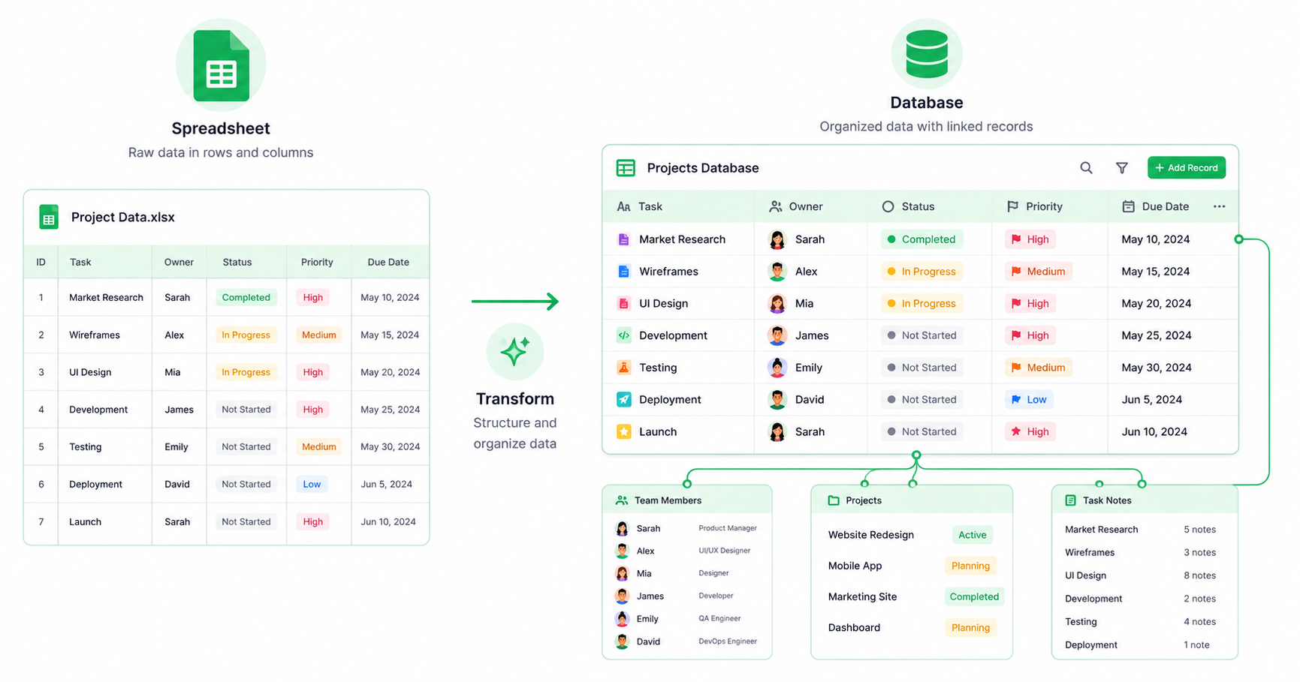Add a new record with Add Record
This screenshot has width=1300, height=682.
(x=1186, y=167)
